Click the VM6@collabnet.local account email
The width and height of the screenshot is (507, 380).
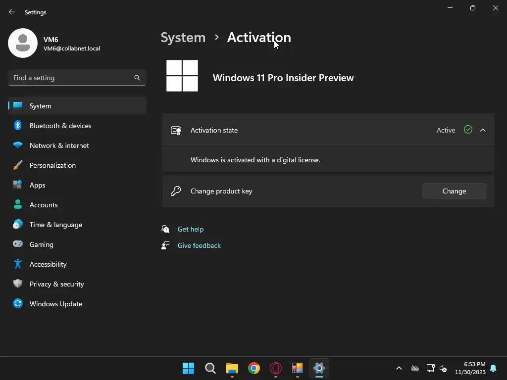click(x=72, y=48)
